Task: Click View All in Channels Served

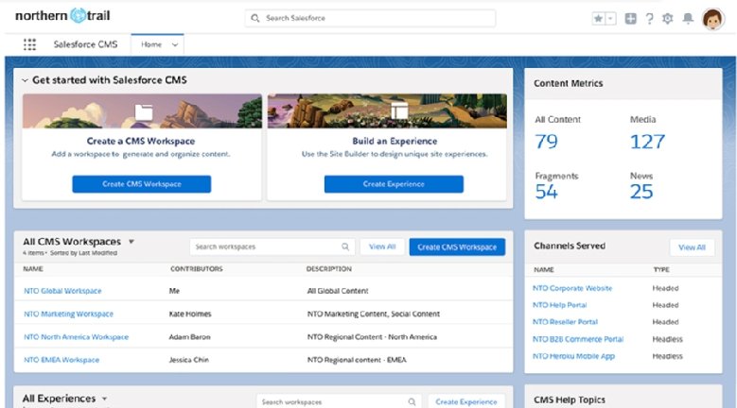Action: pyautogui.click(x=692, y=247)
